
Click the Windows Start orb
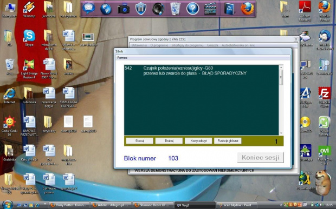tap(8, 205)
